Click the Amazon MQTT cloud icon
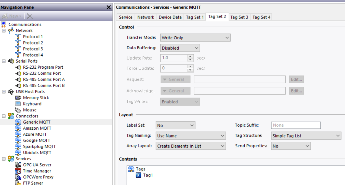The height and width of the screenshot is (185, 345). pyautogui.click(x=18, y=128)
